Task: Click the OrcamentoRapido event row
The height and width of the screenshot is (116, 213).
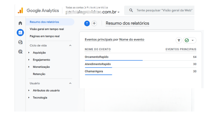Action: tap(141, 57)
